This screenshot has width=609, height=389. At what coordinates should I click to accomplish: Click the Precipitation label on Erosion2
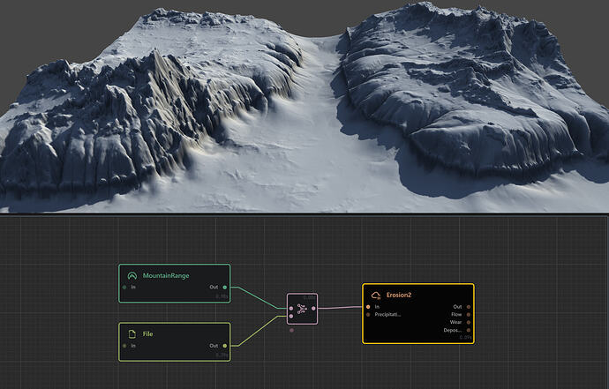(x=388, y=314)
